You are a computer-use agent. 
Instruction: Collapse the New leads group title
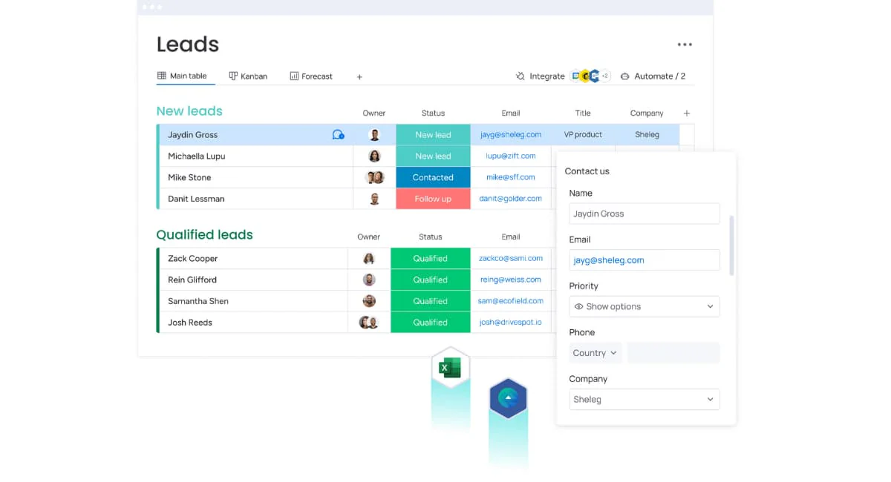tap(189, 111)
